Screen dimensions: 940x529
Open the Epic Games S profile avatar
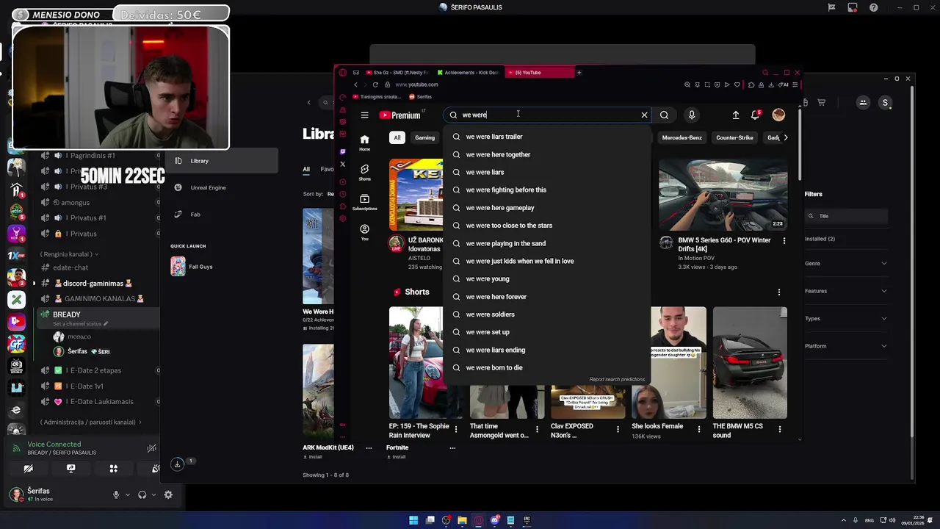[x=885, y=103]
